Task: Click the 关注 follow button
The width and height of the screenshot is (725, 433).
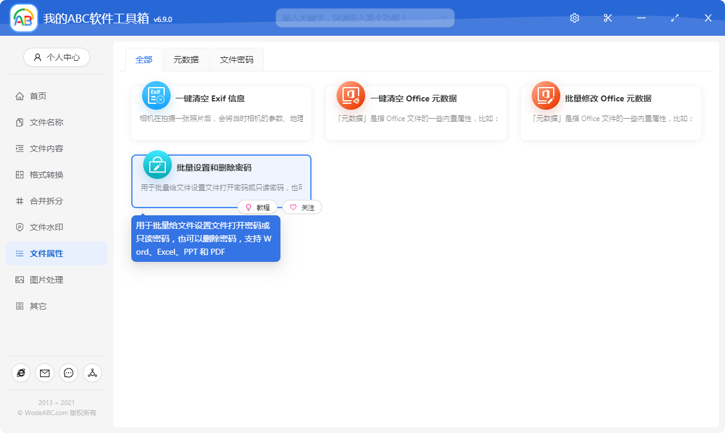Action: tap(302, 207)
